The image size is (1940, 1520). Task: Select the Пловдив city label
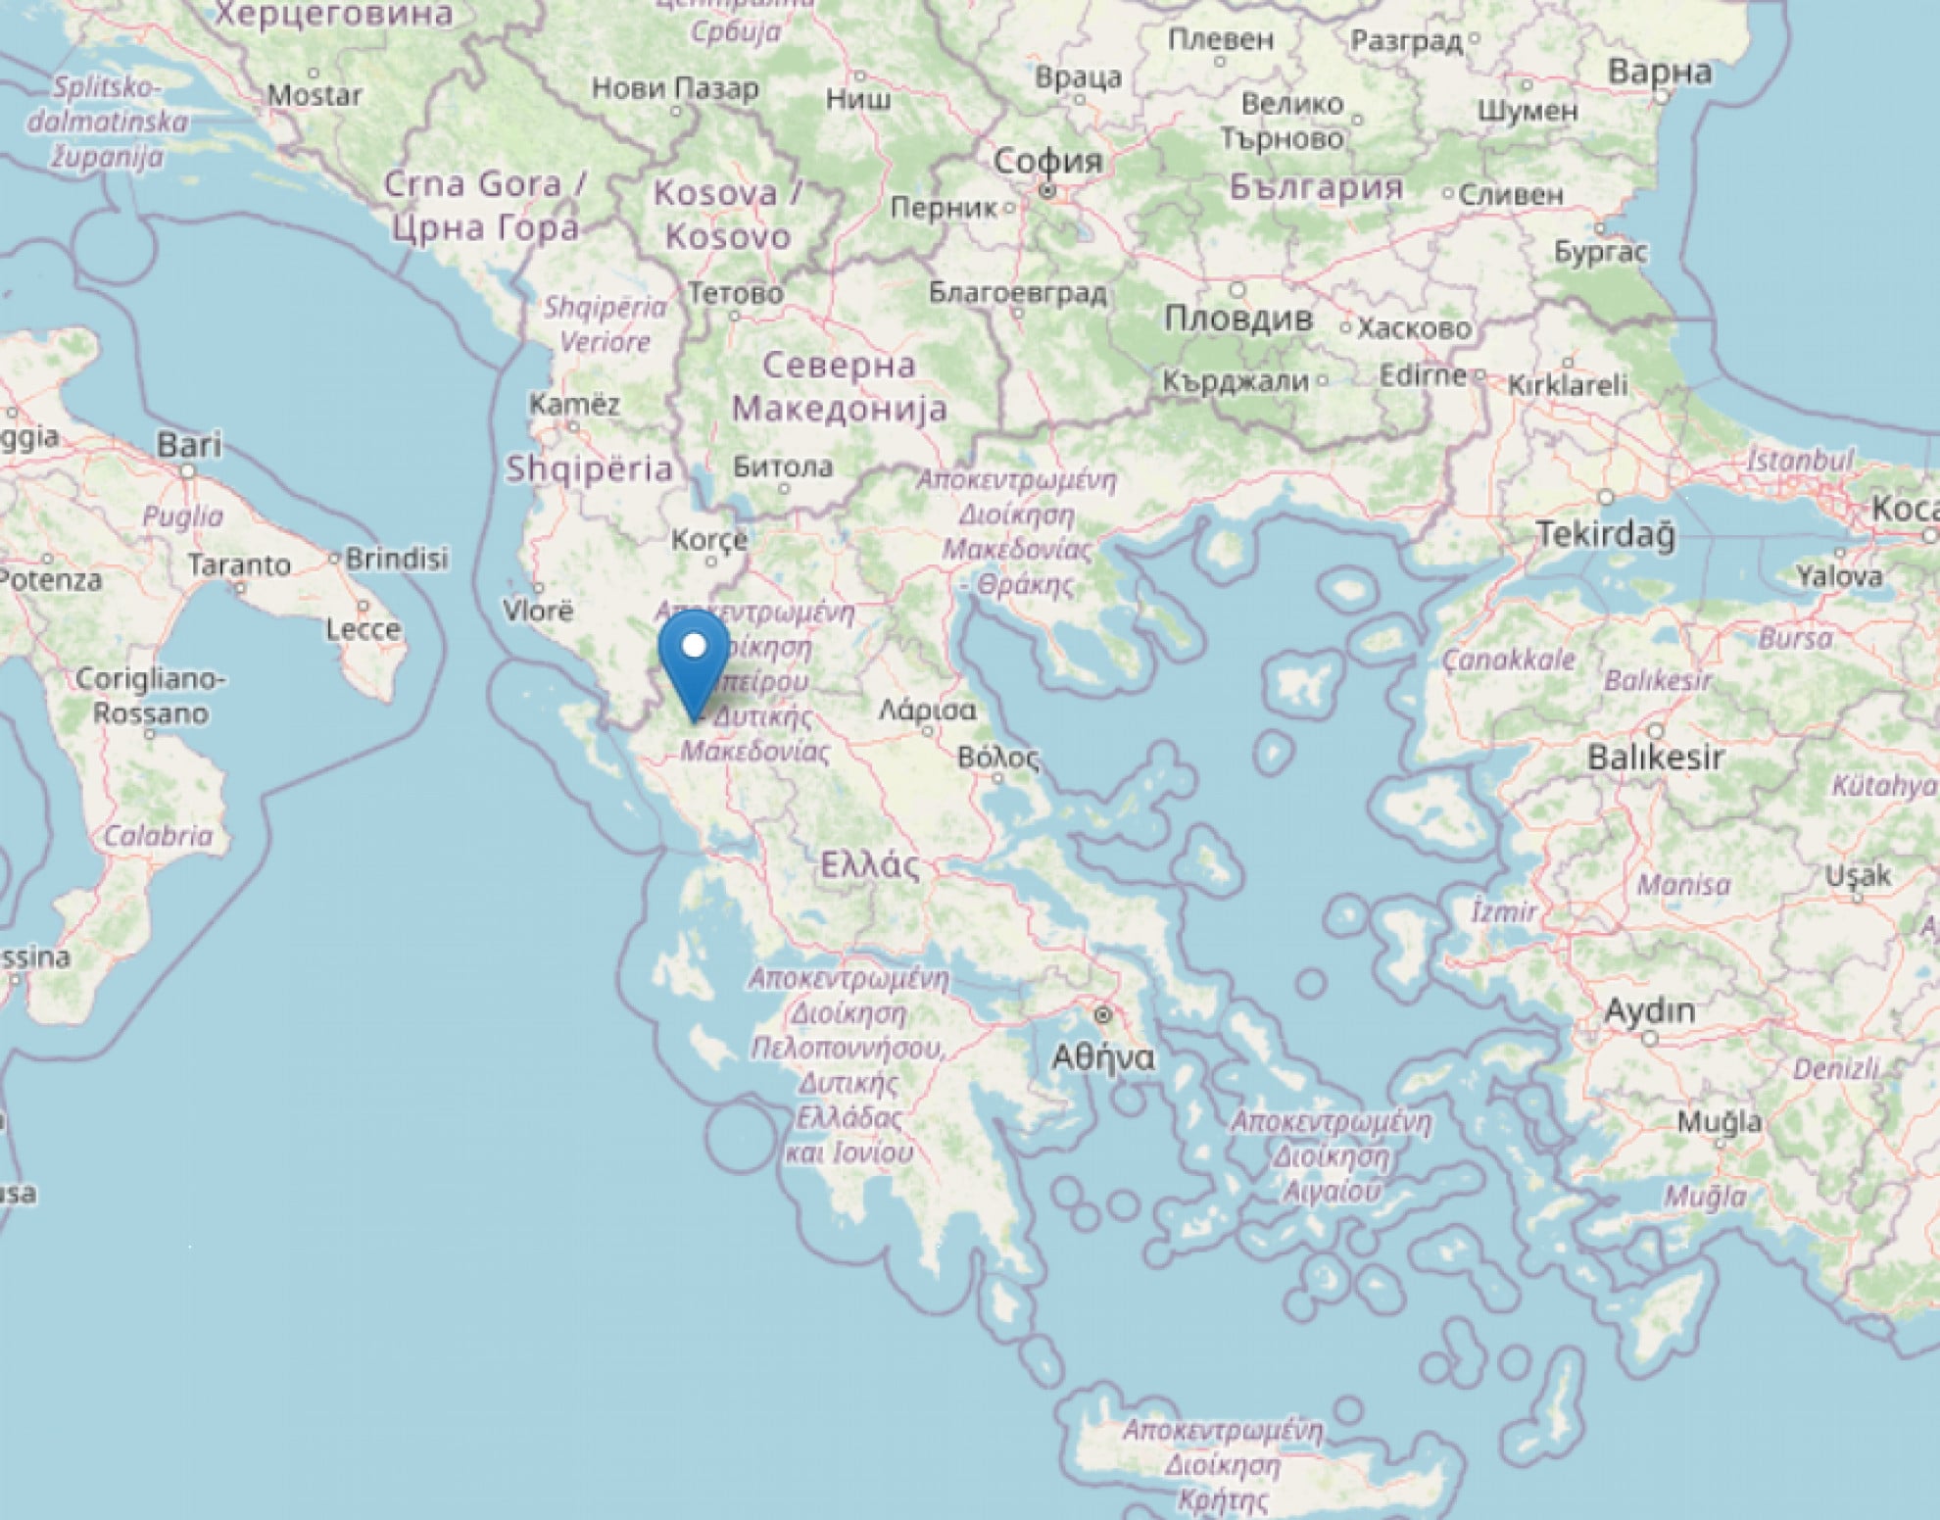tap(1238, 318)
